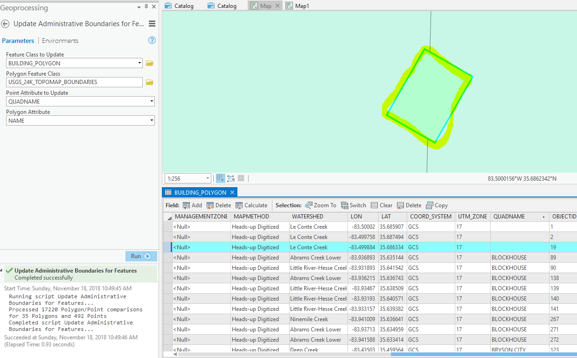The height and width of the screenshot is (358, 577).
Task: Expand the Point Attribute QUADNAME dropdown
Action: [x=152, y=101]
